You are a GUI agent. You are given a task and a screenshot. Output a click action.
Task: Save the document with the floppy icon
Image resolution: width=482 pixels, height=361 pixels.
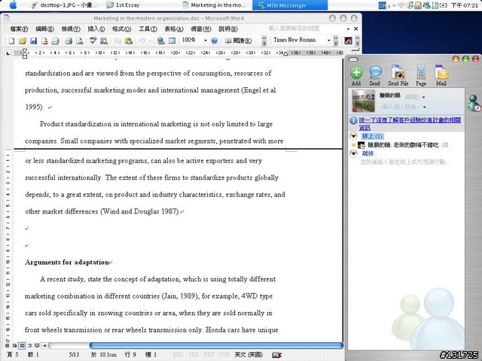[x=33, y=41]
